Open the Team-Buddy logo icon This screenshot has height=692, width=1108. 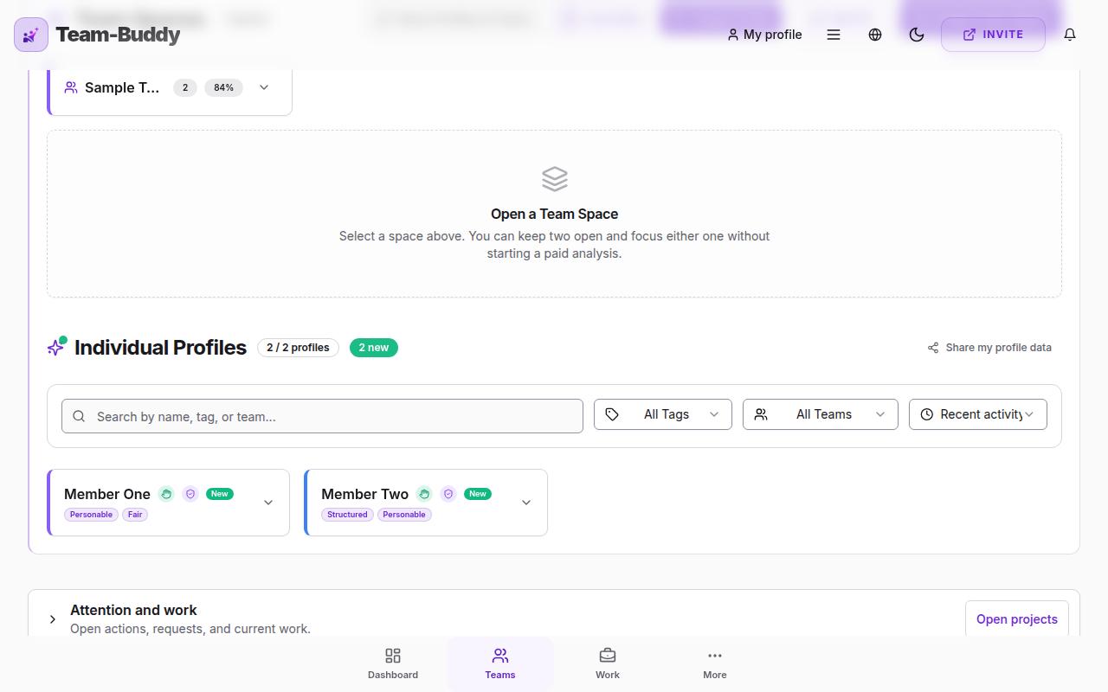click(x=31, y=35)
